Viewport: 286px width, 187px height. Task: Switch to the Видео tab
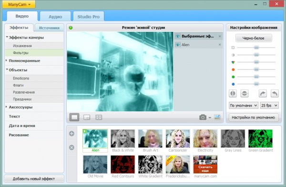[22, 16]
